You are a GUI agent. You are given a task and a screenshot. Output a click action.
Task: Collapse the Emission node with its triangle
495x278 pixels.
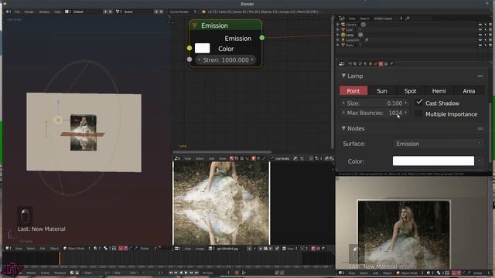195,25
